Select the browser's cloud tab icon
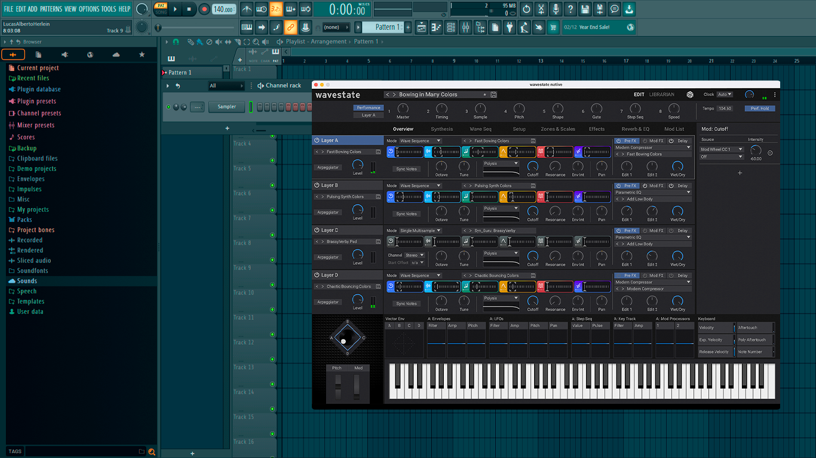816x458 pixels. (x=116, y=54)
